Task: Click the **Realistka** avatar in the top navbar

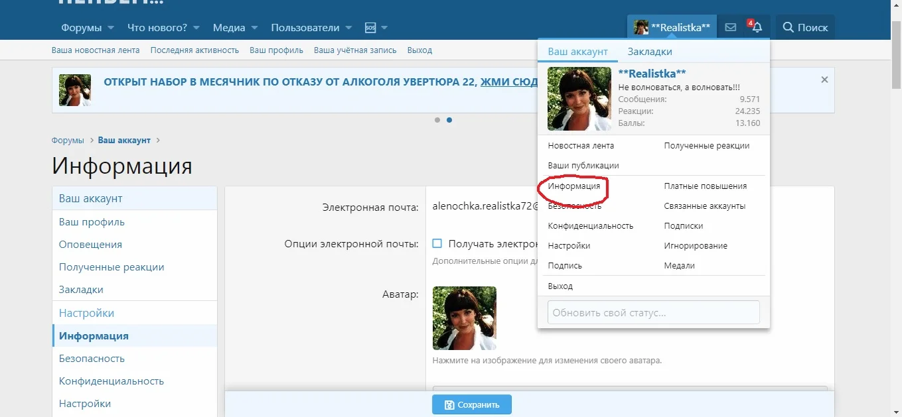Action: 641,27
